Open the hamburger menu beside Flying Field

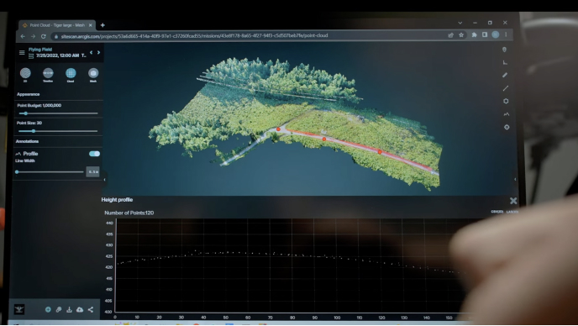tap(22, 53)
